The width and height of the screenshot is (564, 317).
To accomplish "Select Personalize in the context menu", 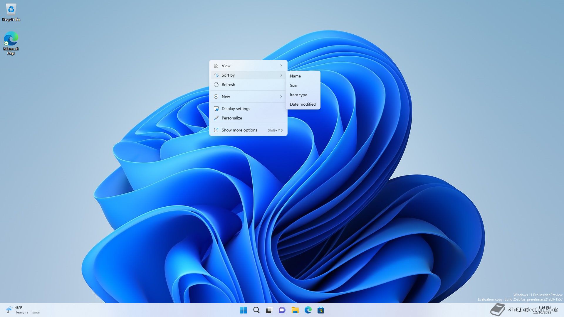I will click(x=248, y=118).
